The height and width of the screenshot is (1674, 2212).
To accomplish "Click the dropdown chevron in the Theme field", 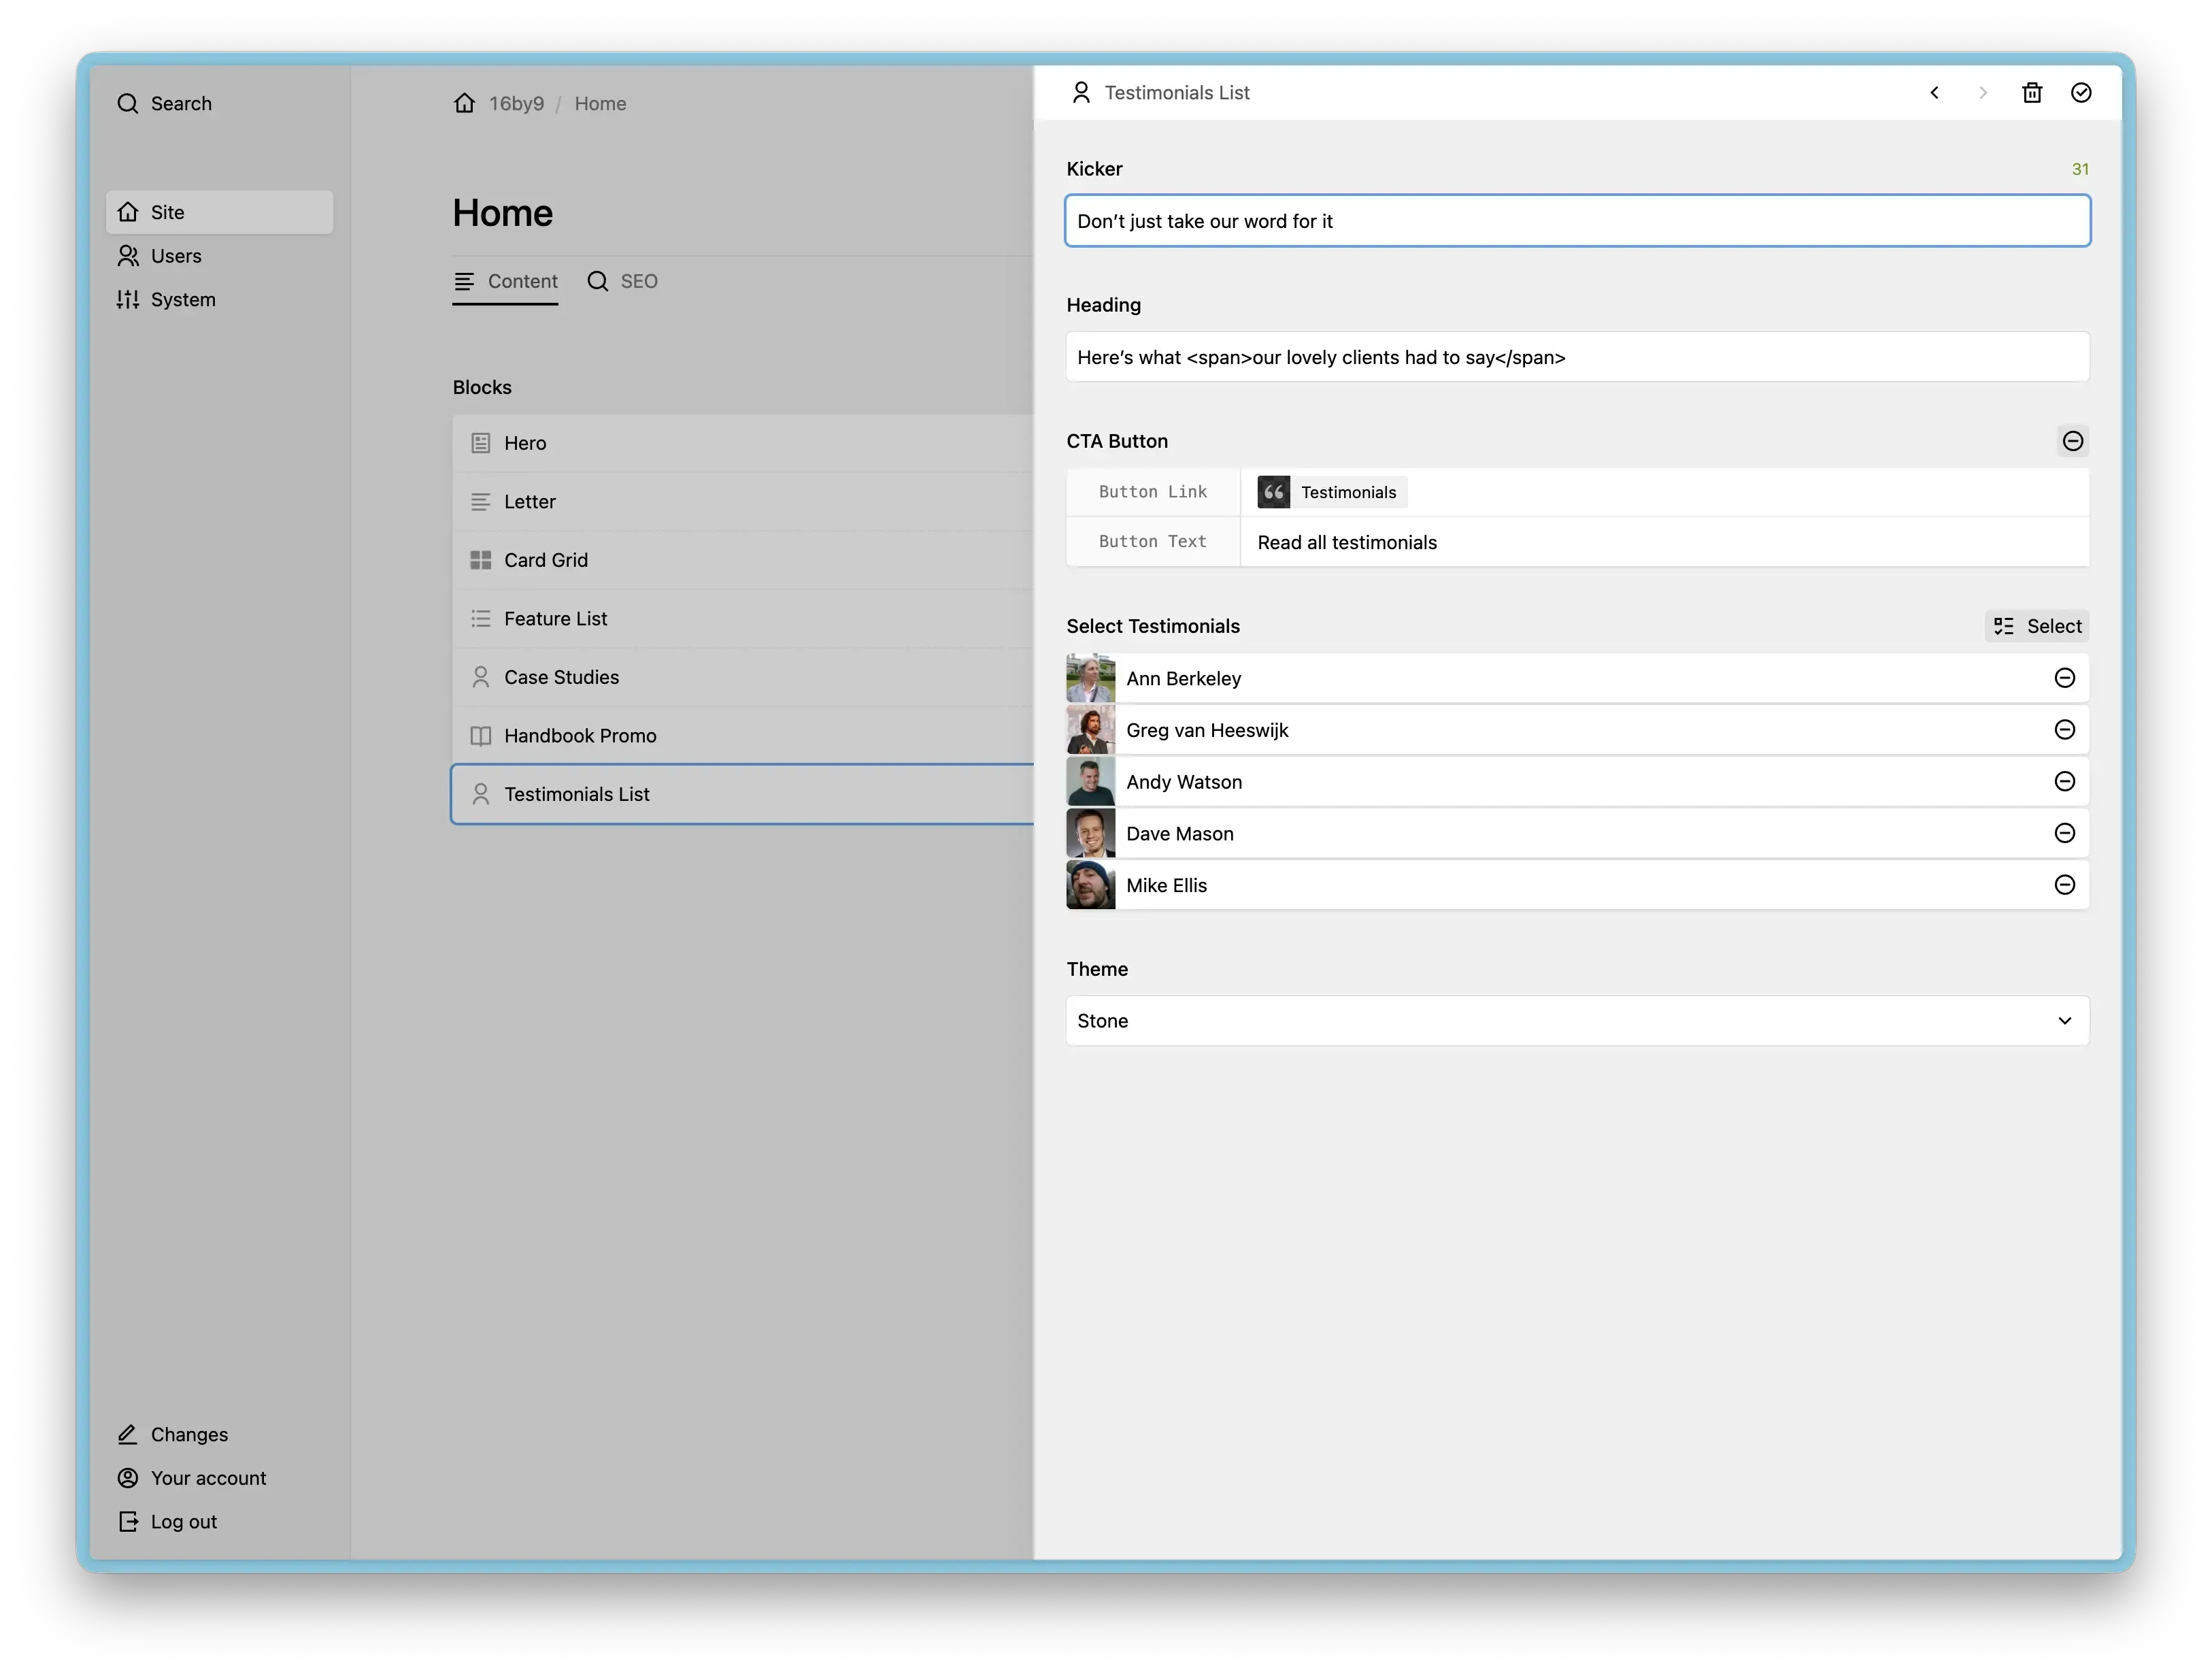I will [2064, 1021].
